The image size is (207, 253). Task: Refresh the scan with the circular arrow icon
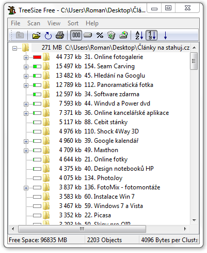tap(48, 35)
